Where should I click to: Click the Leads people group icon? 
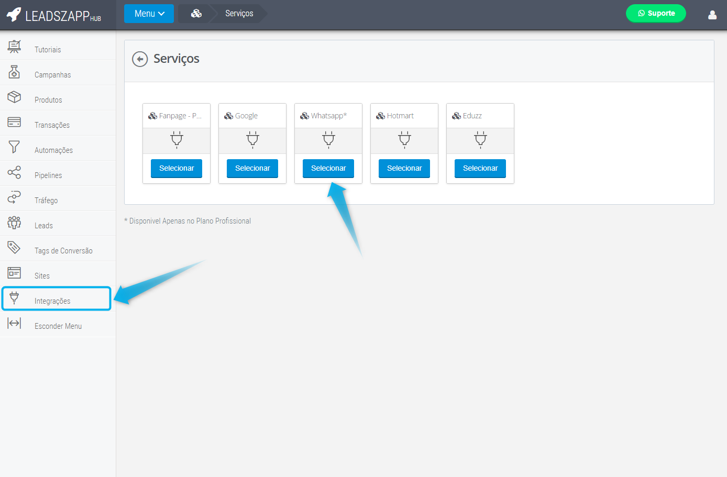[x=14, y=223]
